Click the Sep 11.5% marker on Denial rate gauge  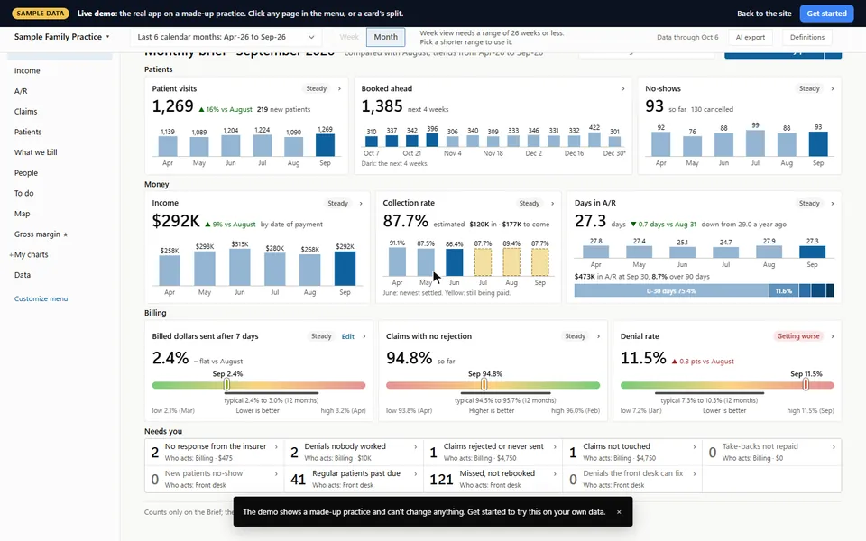[806, 384]
